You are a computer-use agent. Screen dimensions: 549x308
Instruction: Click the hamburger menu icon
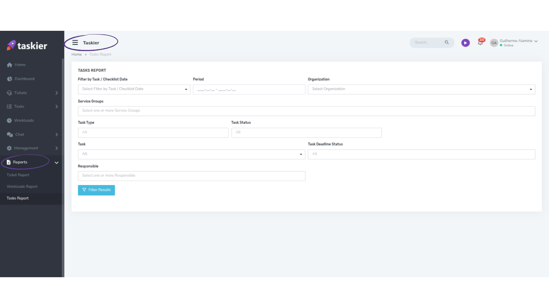[x=75, y=42]
